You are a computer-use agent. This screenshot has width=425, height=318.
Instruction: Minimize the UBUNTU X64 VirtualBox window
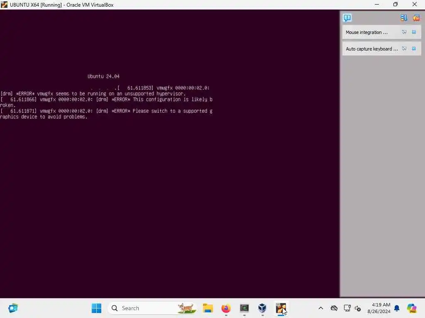[x=377, y=5]
